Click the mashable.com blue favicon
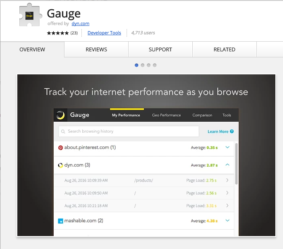Image resolution: width=283 pixels, height=249 pixels. pos(60,221)
